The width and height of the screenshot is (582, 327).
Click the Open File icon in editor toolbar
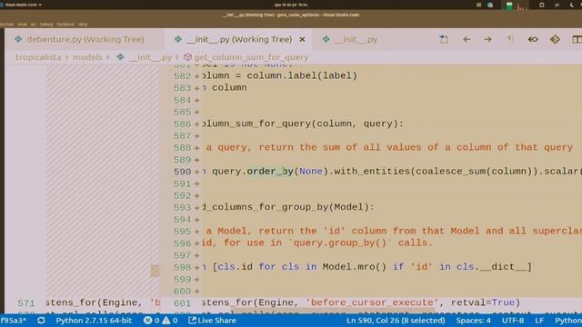click(444, 39)
